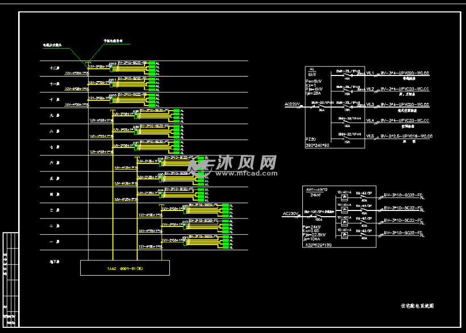The image size is (466, 333).
Task: Select the 四层 floor label
Action: click(x=55, y=195)
